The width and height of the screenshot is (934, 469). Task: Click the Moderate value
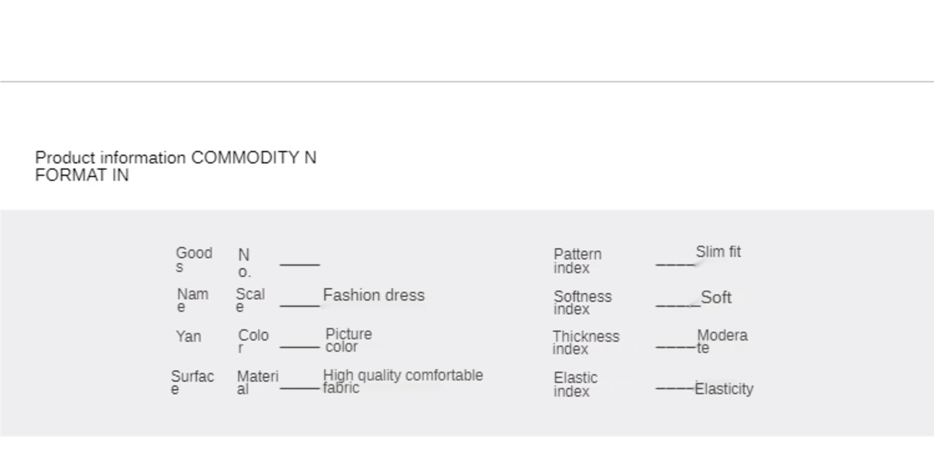722,341
